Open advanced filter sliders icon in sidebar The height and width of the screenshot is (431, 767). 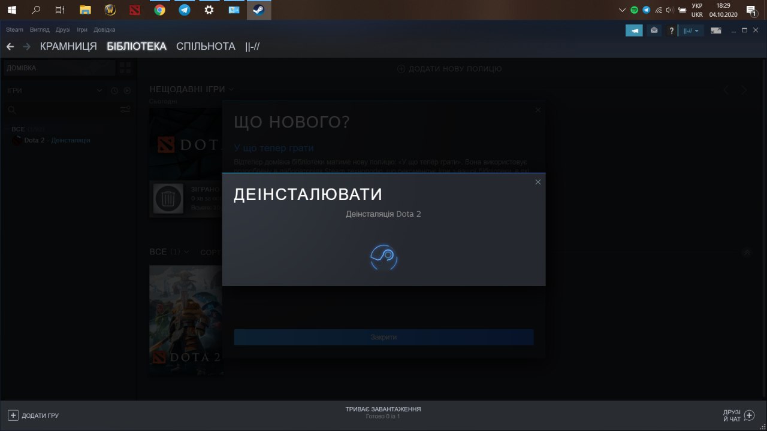pyautogui.click(x=125, y=110)
